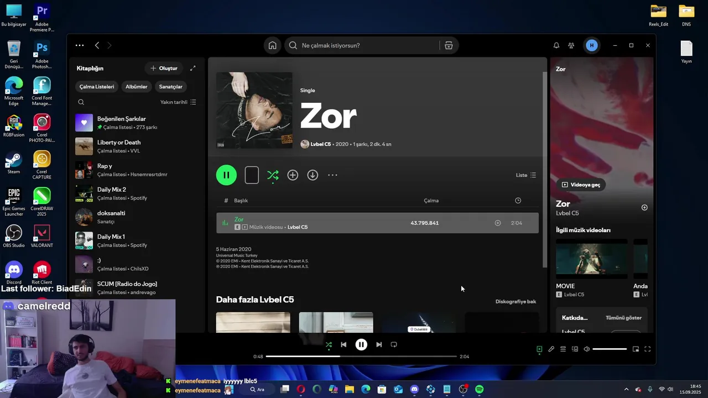The image size is (708, 398).
Task: Toggle Now Playing view icon
Action: 539,349
